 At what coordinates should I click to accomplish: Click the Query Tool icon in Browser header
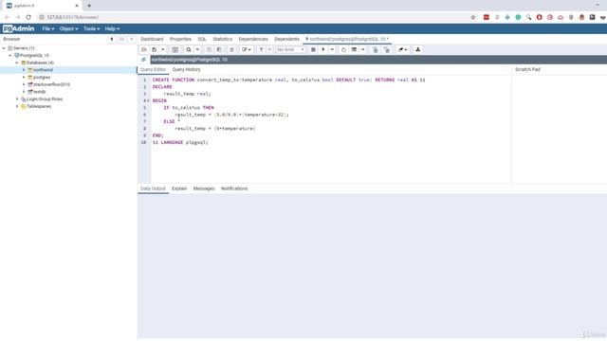pyautogui.click(x=112, y=39)
